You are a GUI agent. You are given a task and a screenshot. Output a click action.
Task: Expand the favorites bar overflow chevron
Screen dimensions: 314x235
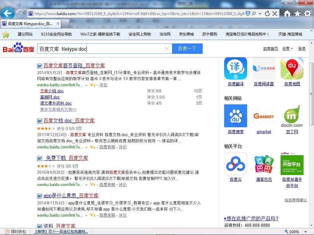pos(312,31)
